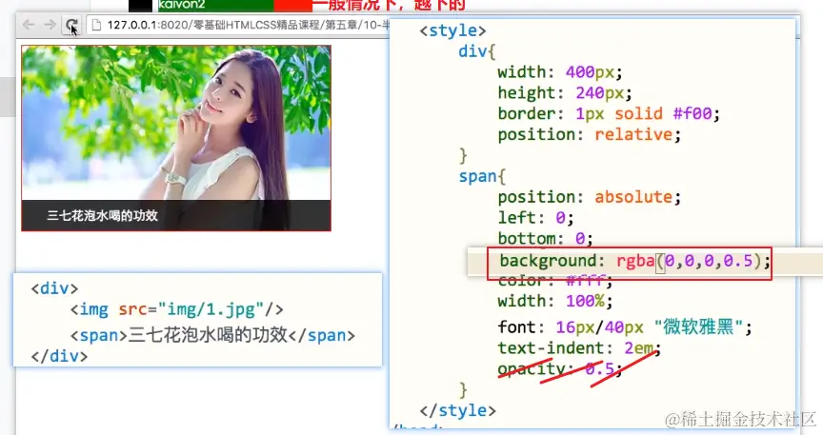Click the caption 三七花泡水喝的功效 on the image
The image size is (823, 435).
pyautogui.click(x=102, y=216)
